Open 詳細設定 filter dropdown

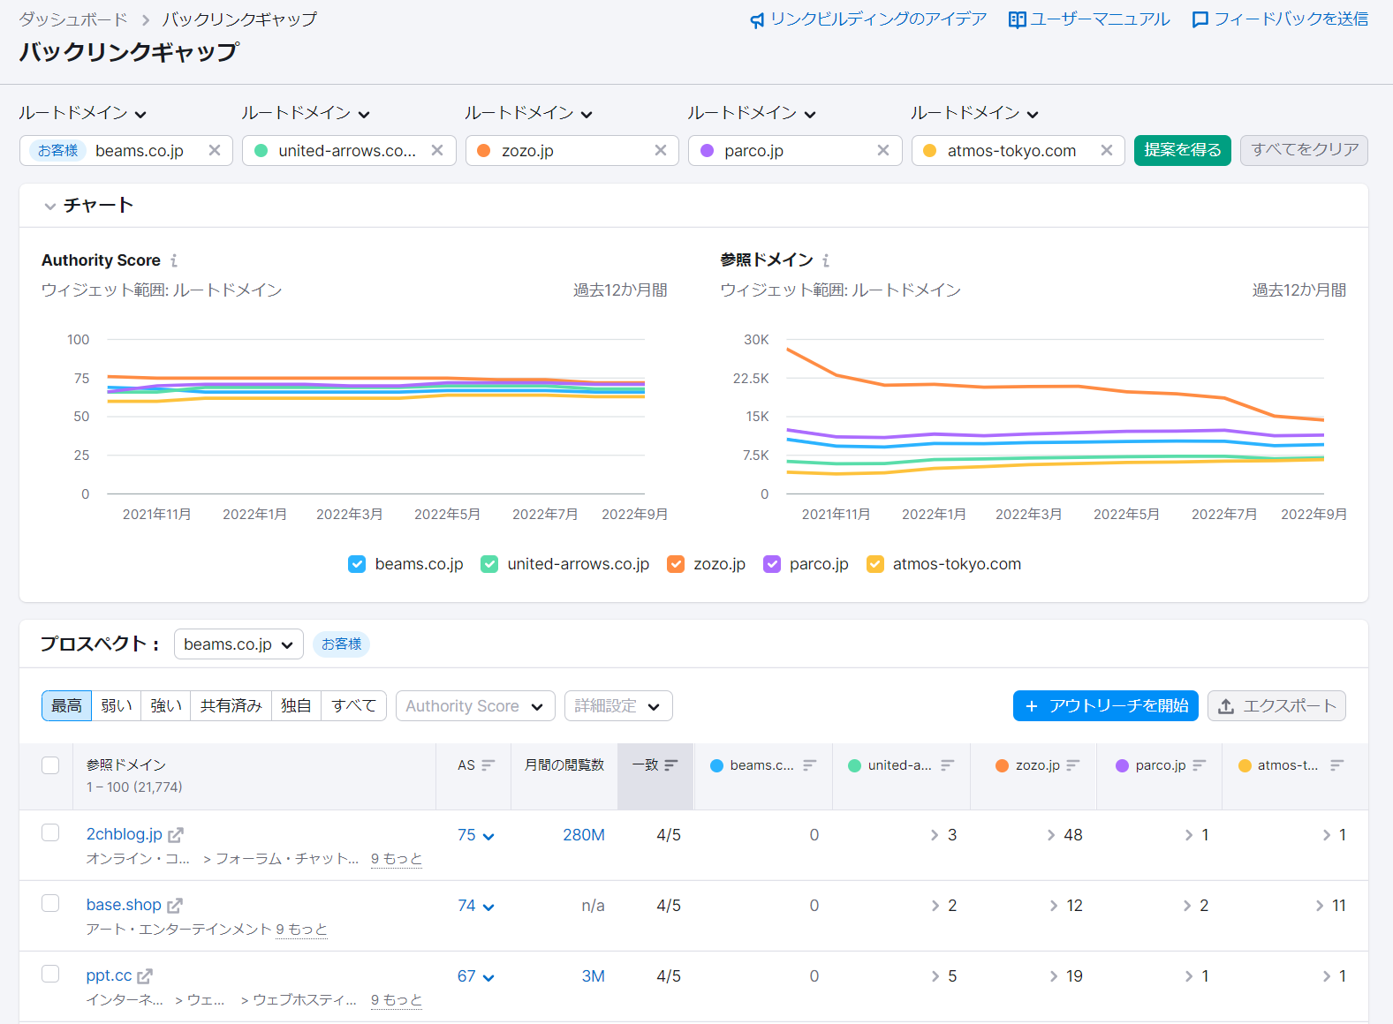coord(618,706)
